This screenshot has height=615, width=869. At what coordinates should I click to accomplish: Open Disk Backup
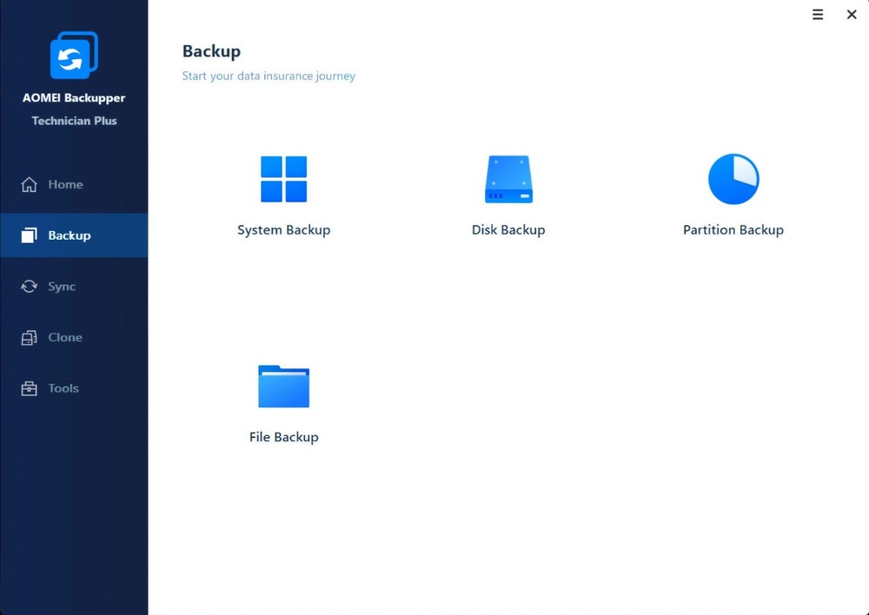click(508, 178)
